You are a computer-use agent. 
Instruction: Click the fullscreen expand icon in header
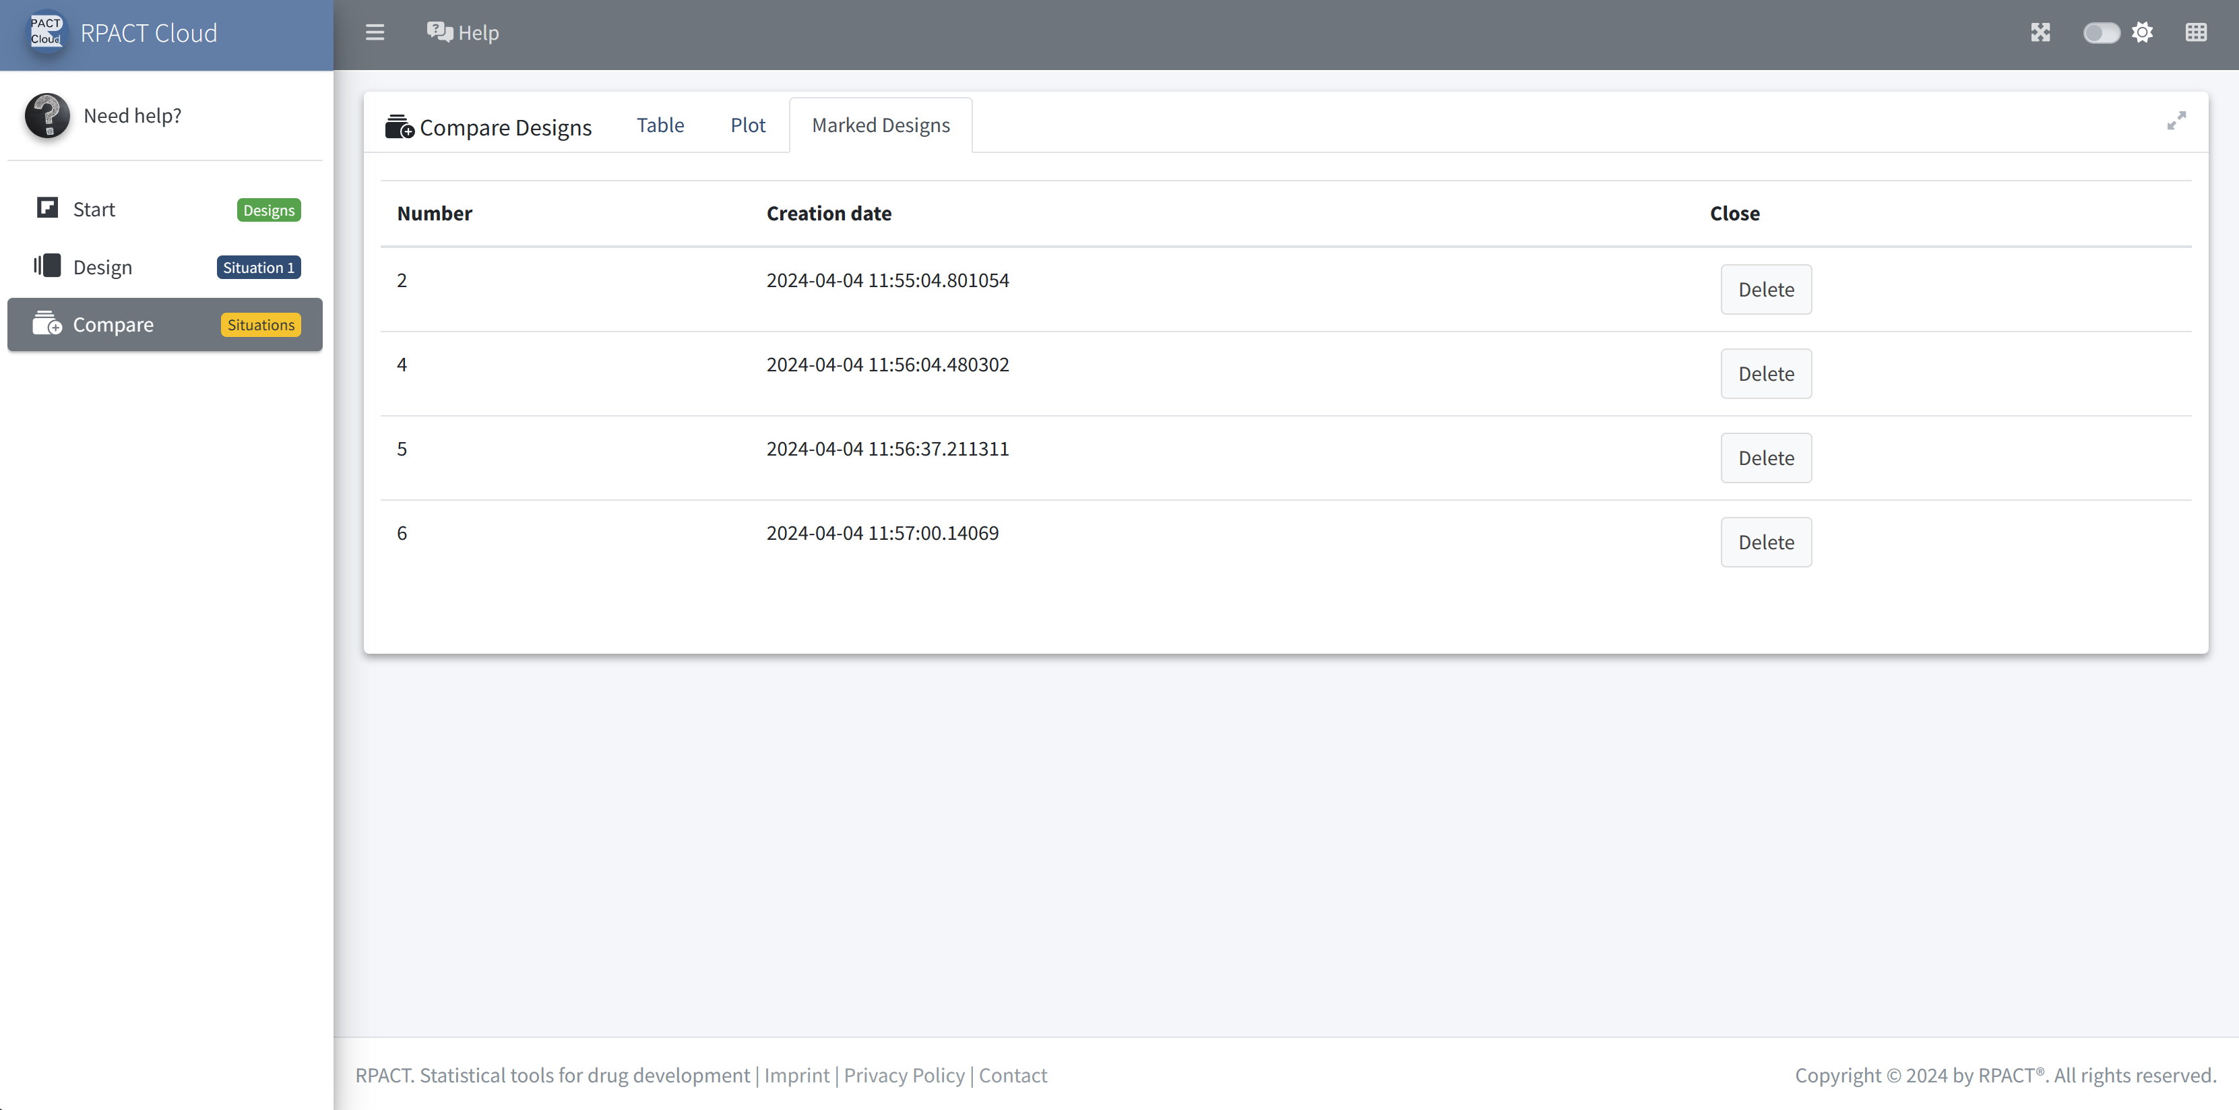point(2040,33)
